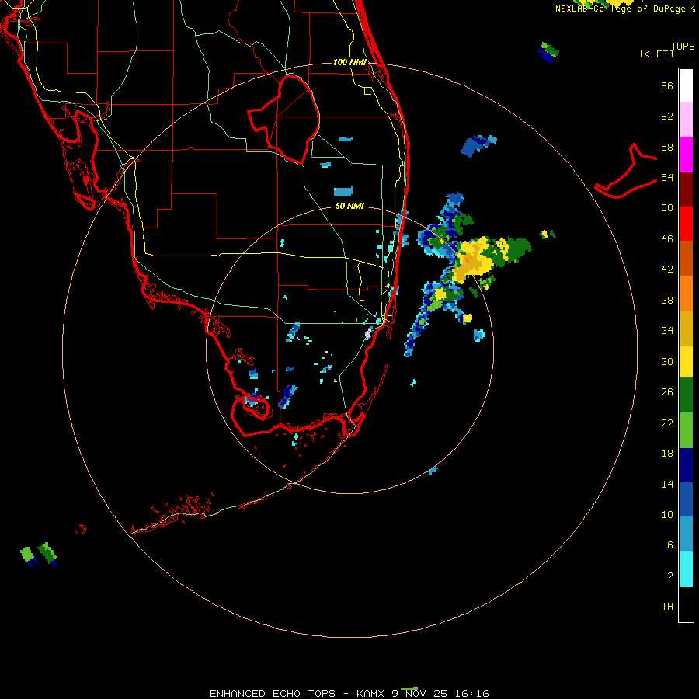Click the bright yellow legend swatch
The width and height of the screenshot is (699, 699).
click(686, 361)
